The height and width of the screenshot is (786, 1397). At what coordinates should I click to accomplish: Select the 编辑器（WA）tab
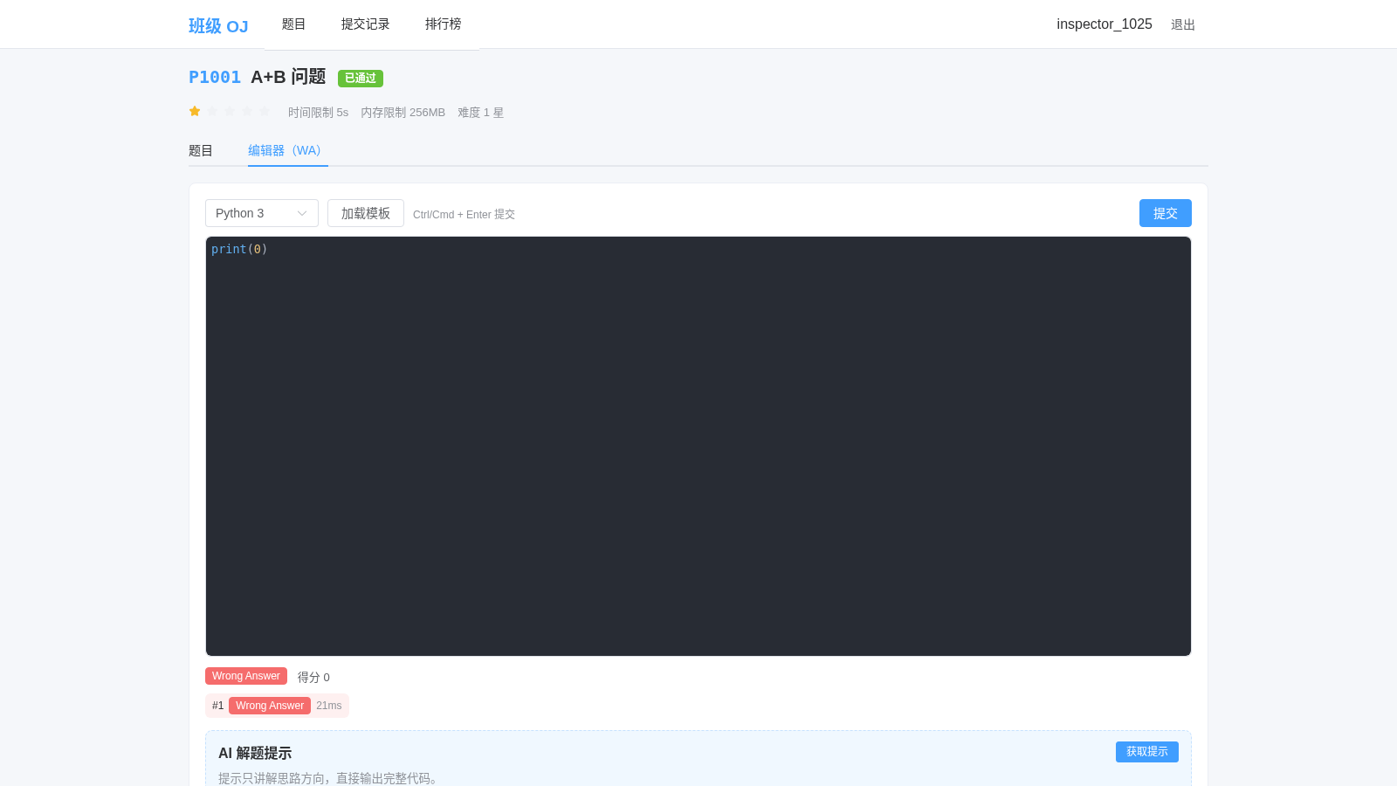[x=287, y=150]
